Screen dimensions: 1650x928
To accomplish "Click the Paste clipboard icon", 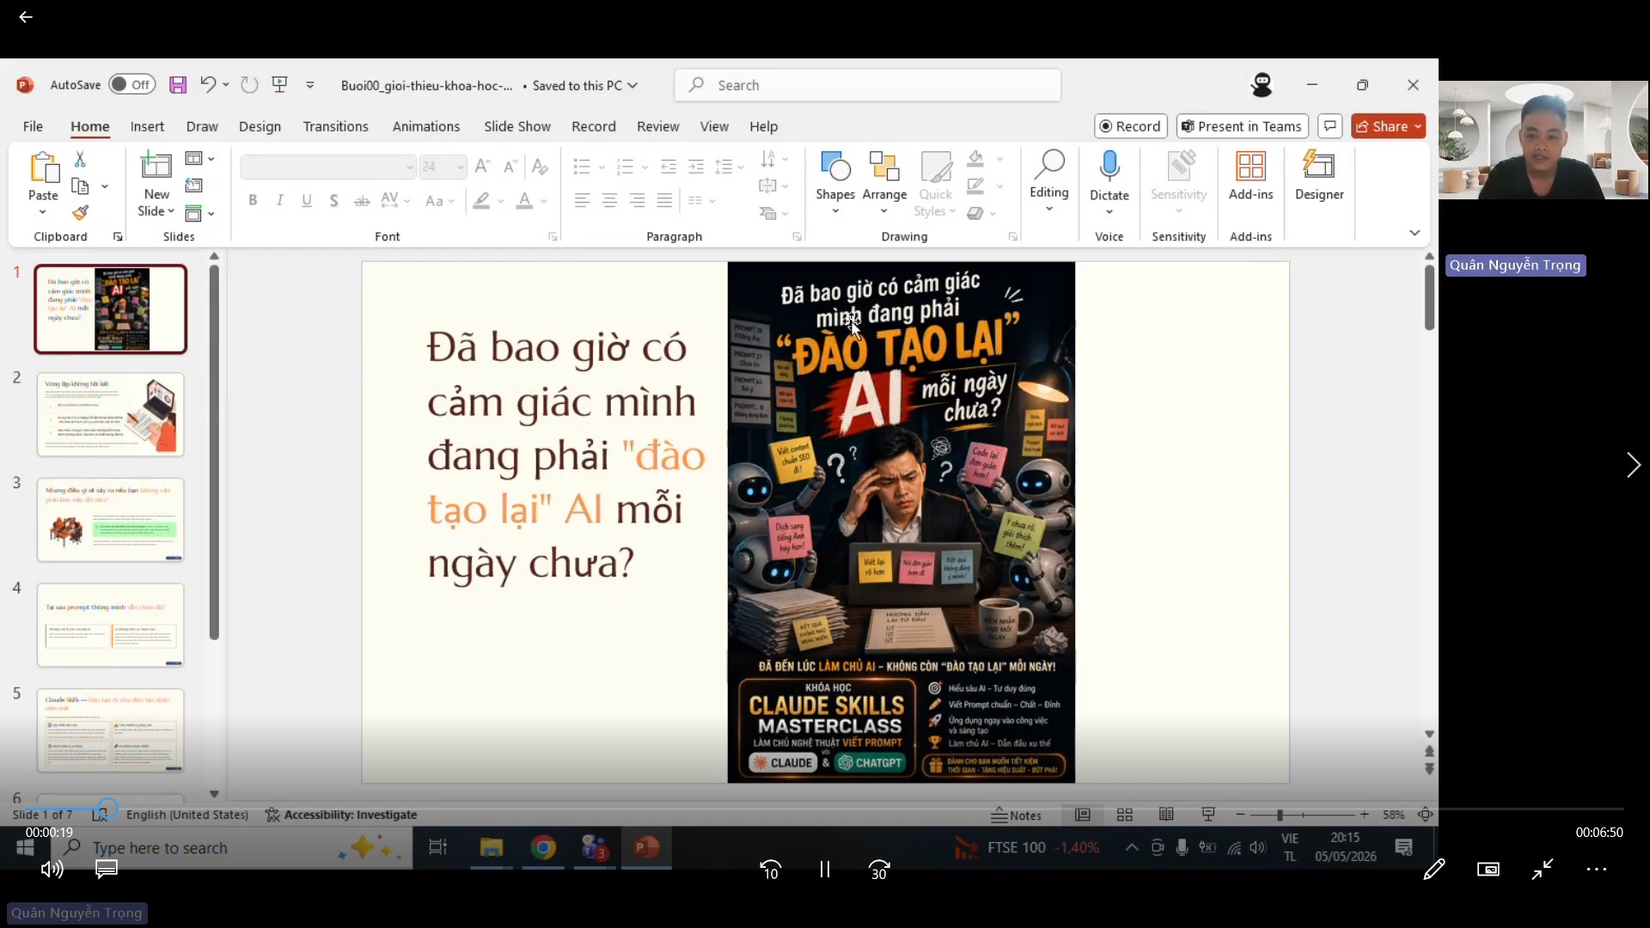I will 43,168.
